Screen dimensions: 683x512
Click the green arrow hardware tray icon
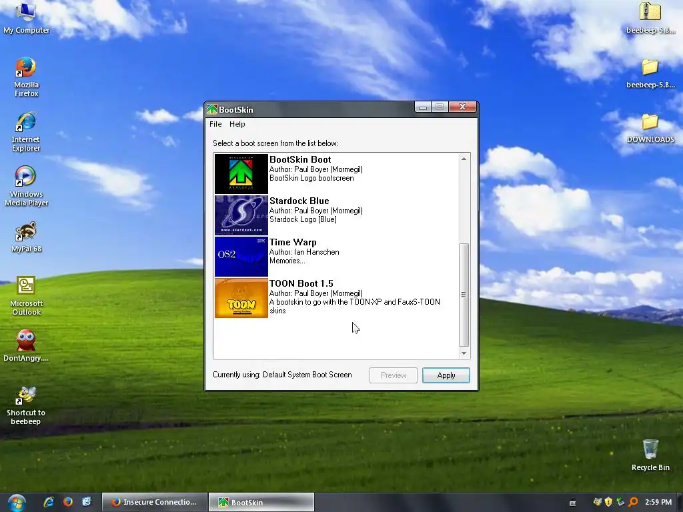pos(620,502)
